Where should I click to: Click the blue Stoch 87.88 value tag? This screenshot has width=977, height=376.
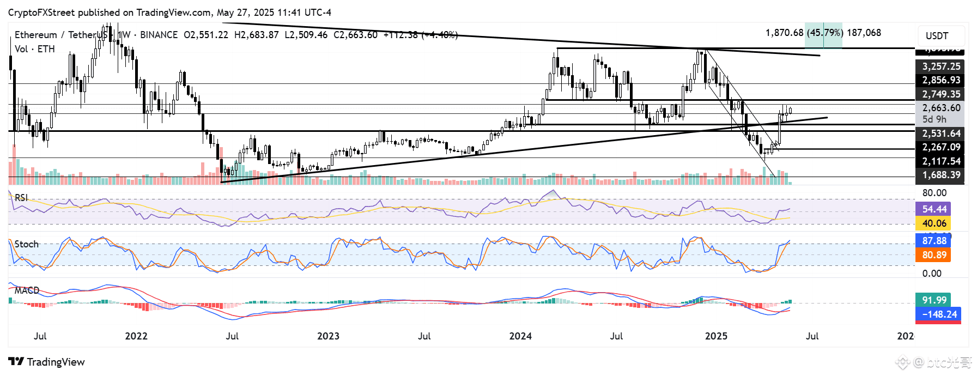[934, 241]
